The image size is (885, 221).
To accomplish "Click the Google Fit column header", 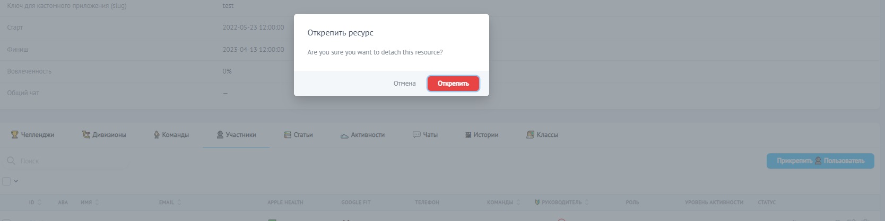I will 356,202.
